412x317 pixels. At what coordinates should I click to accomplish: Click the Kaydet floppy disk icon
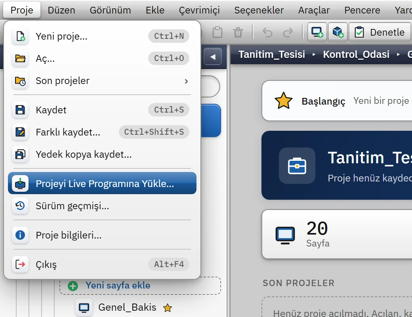20,110
